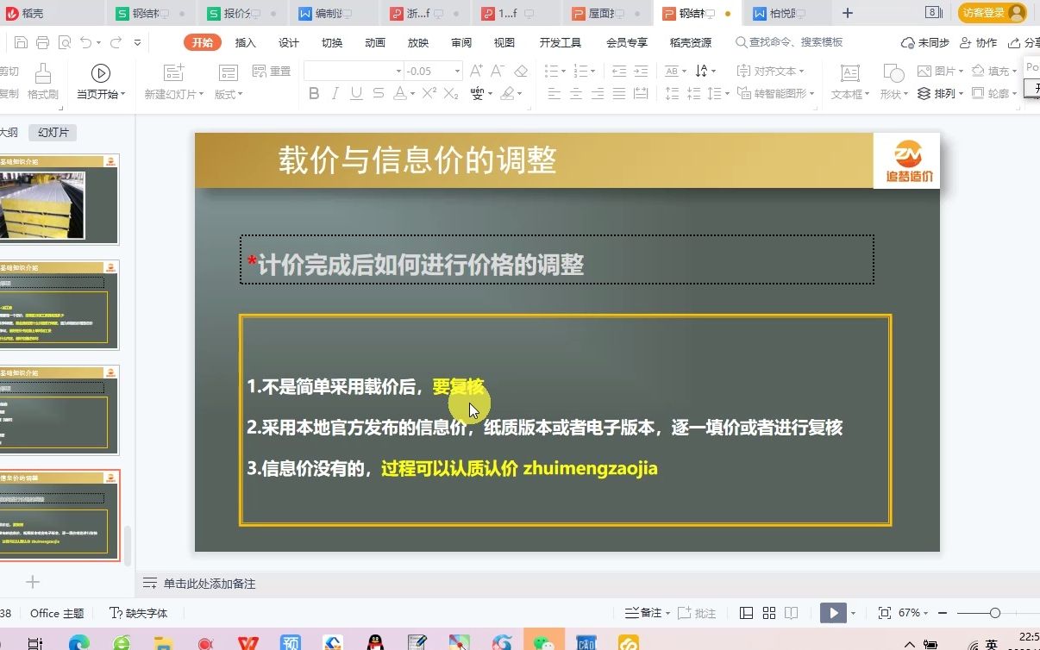Open the font color swatch picker
This screenshot has height=650, width=1040.
(x=412, y=94)
